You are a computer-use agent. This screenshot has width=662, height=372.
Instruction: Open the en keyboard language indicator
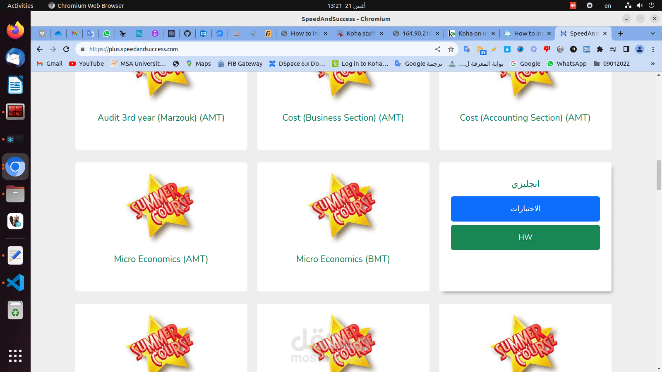(608, 6)
